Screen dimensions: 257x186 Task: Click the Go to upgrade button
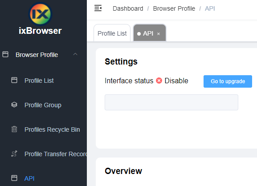pos(228,81)
